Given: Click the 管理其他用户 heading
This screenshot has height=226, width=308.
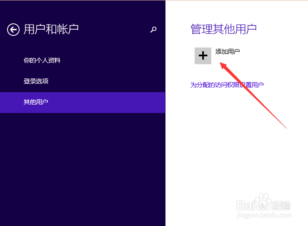Looking at the screenshot, I should coord(223,29).
